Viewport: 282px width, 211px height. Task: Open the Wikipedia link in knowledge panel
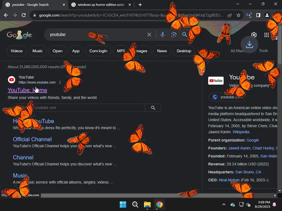(x=241, y=132)
